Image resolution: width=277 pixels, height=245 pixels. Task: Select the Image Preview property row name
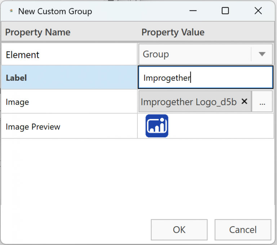coord(33,127)
